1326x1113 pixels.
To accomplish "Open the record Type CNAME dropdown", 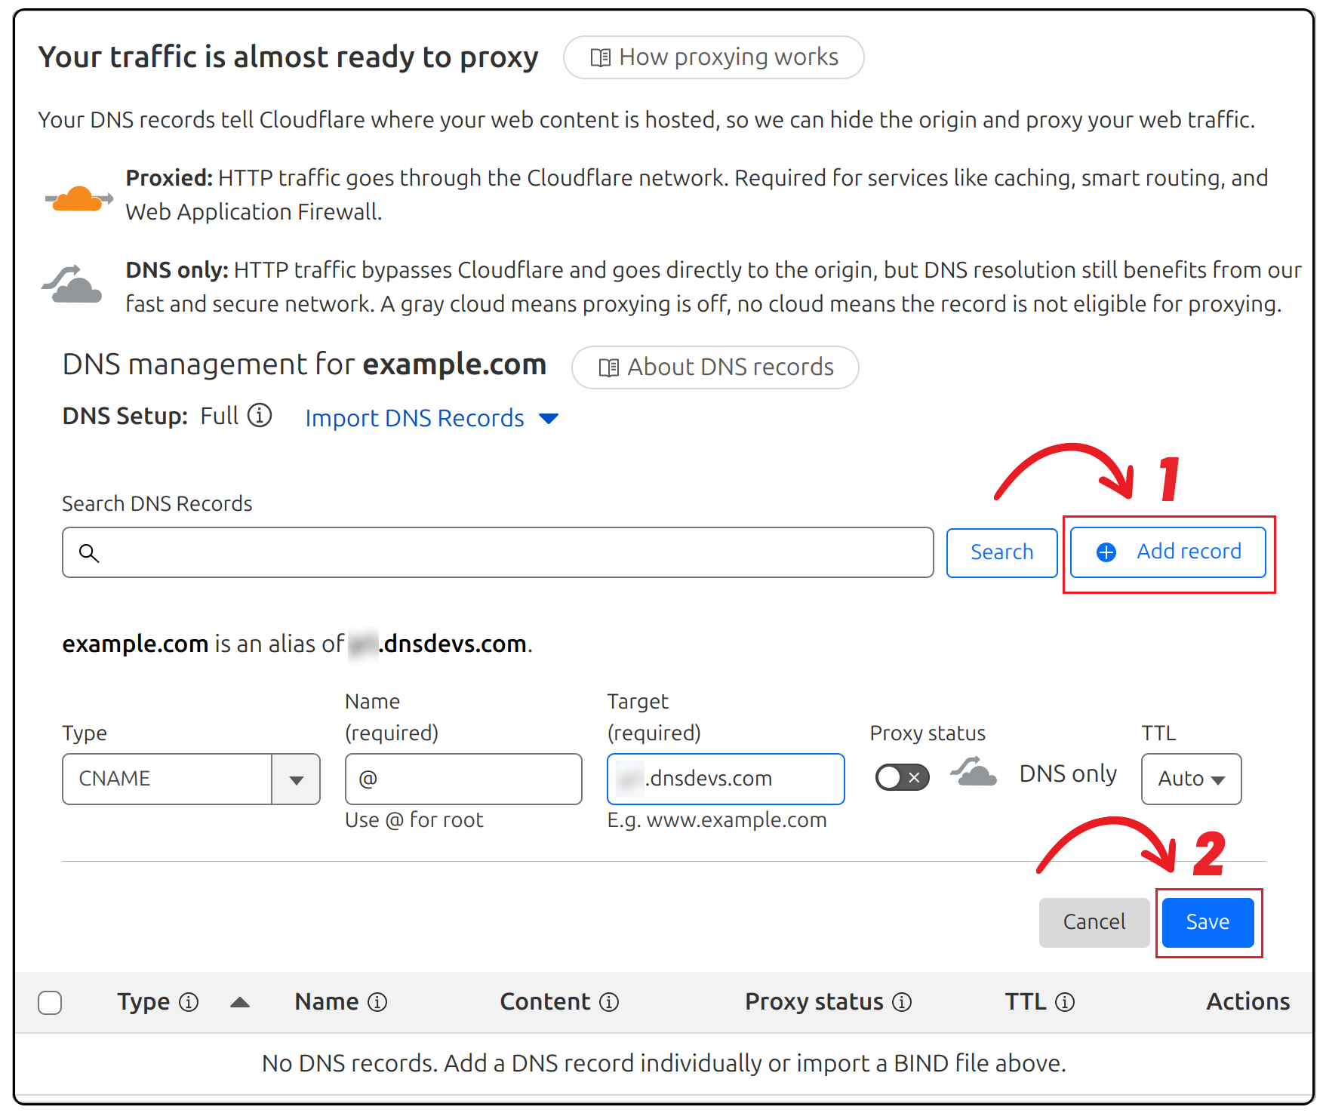I will pyautogui.click(x=296, y=779).
